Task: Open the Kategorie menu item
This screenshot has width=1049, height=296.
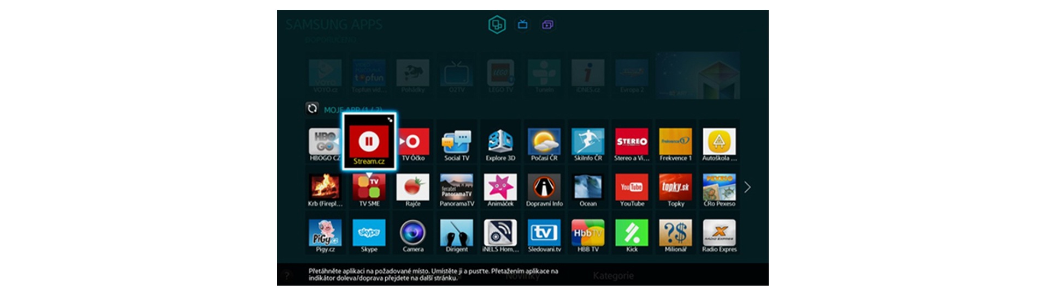Action: point(613,276)
